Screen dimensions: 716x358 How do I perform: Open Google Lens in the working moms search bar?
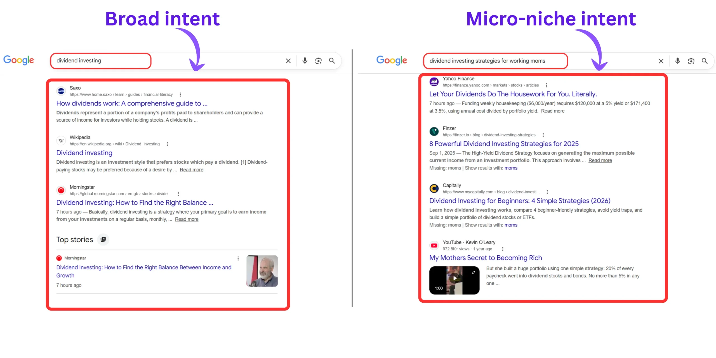(691, 61)
